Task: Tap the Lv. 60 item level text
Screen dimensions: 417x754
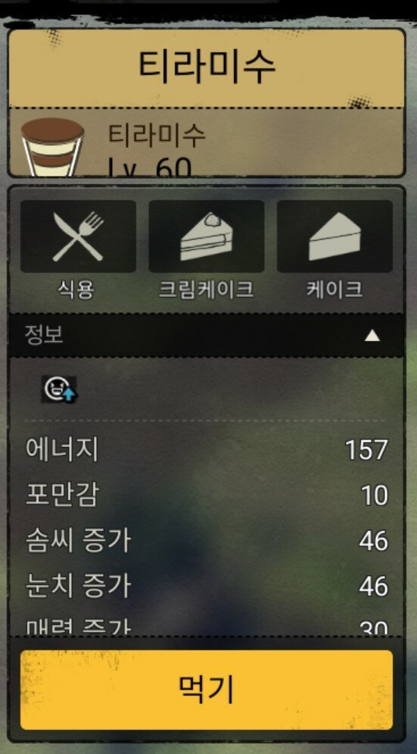Action: 149,167
